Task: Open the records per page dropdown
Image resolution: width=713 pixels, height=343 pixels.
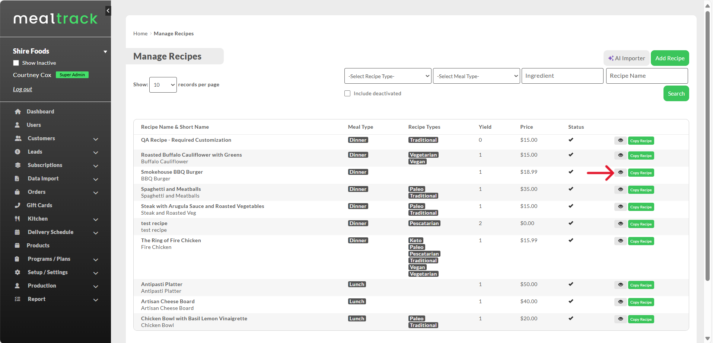Action: pos(163,85)
